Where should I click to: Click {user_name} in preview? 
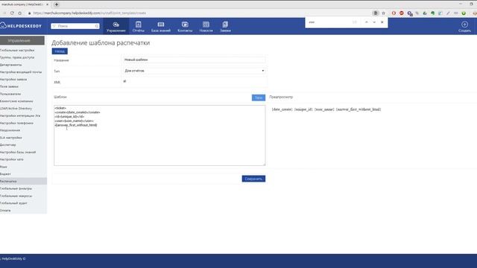(324, 109)
